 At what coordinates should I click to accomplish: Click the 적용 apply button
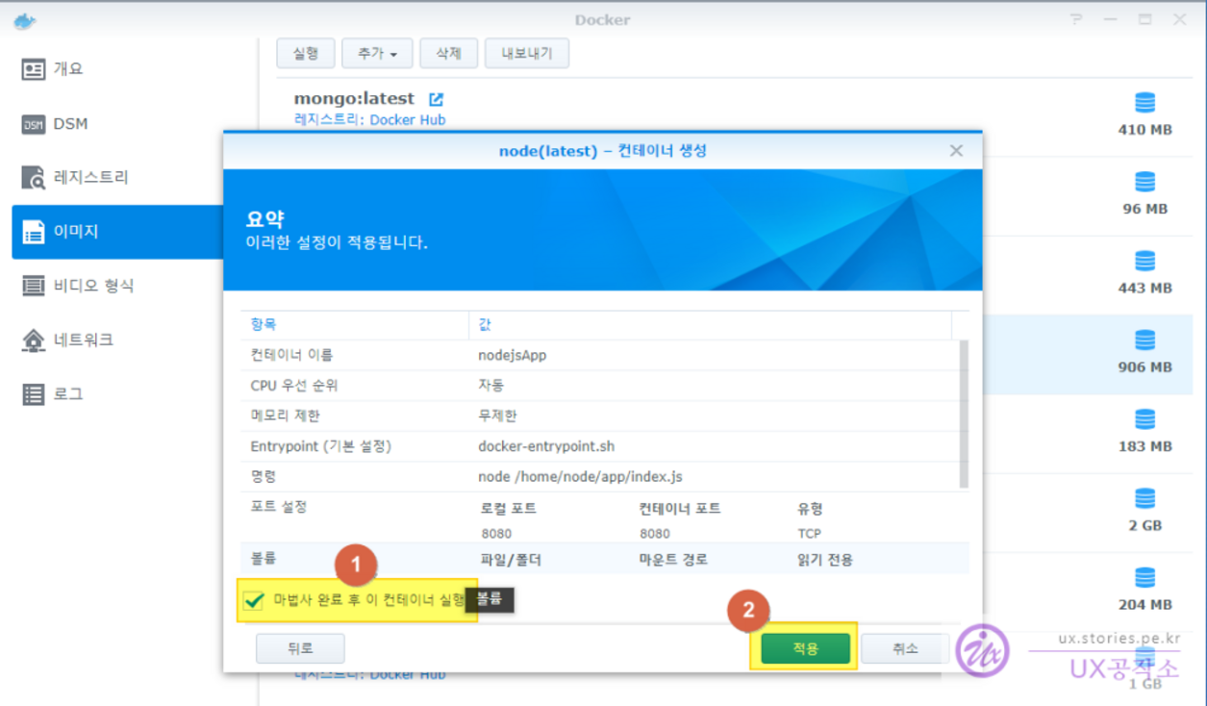(x=805, y=649)
